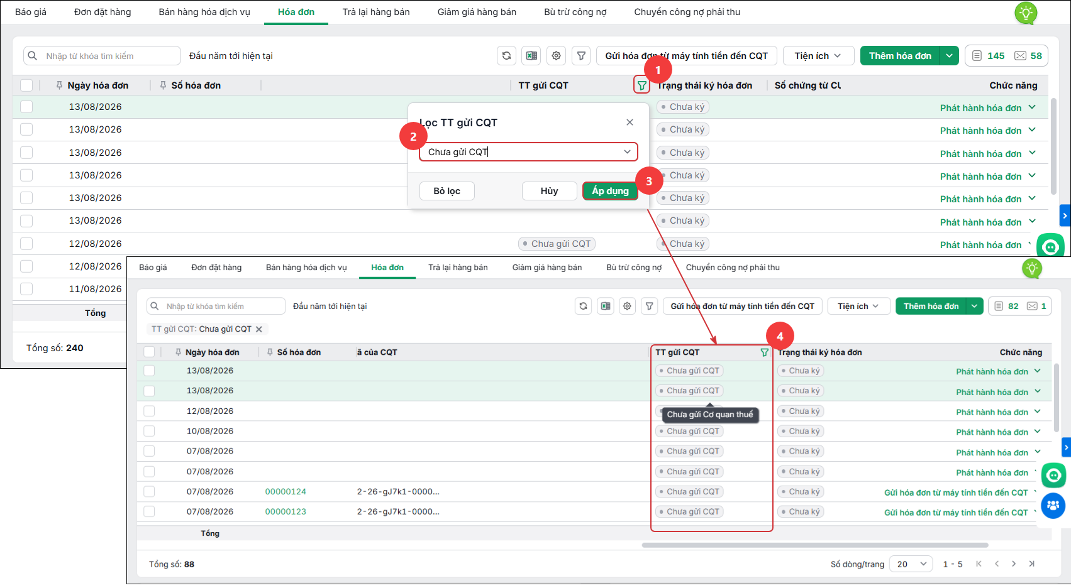
Task: Go to previous page using pager arrow
Action: click(x=997, y=563)
